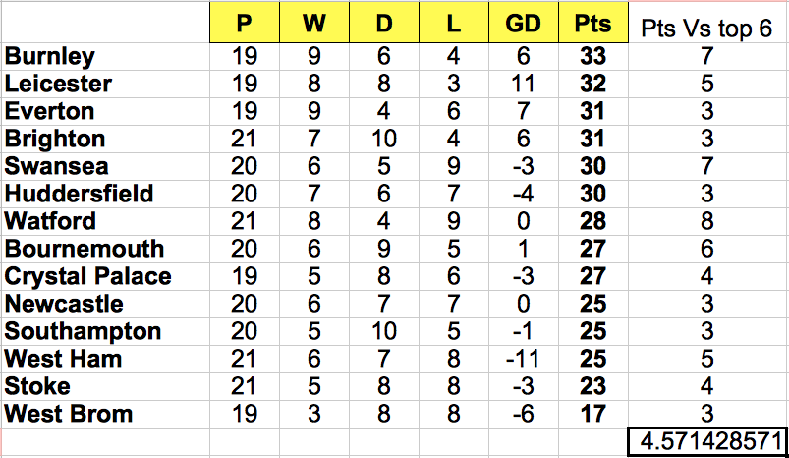
Task: Select the yellow P column header
Action: point(244,23)
